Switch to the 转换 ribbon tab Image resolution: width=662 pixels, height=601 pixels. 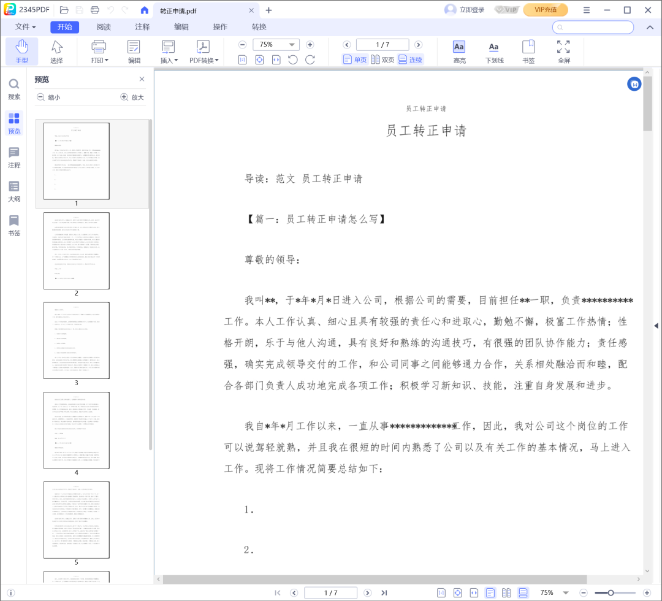coord(259,26)
